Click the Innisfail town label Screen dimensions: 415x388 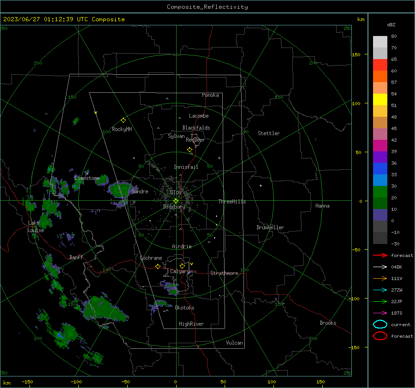click(x=186, y=167)
